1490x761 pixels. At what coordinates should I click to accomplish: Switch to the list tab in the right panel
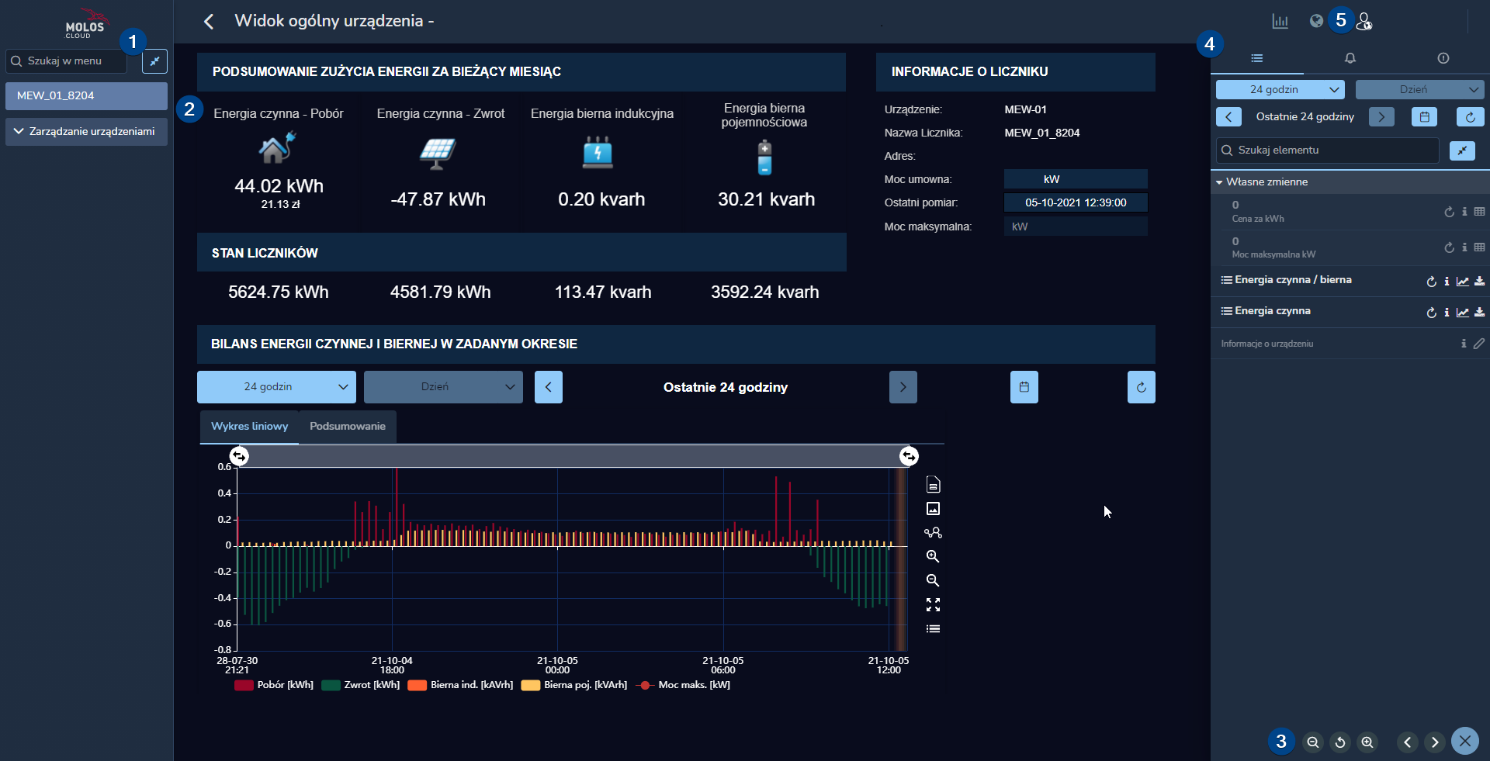[x=1257, y=58]
